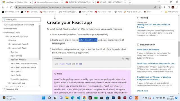
Task: Show hidden system tray icons chevron
Action: point(143,98)
